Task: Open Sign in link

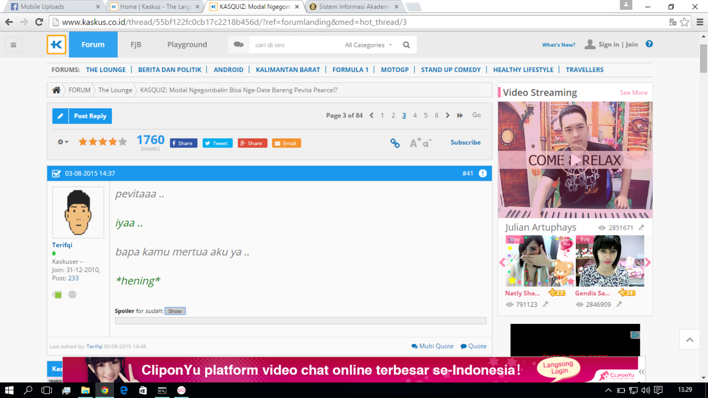Action: 608,45
